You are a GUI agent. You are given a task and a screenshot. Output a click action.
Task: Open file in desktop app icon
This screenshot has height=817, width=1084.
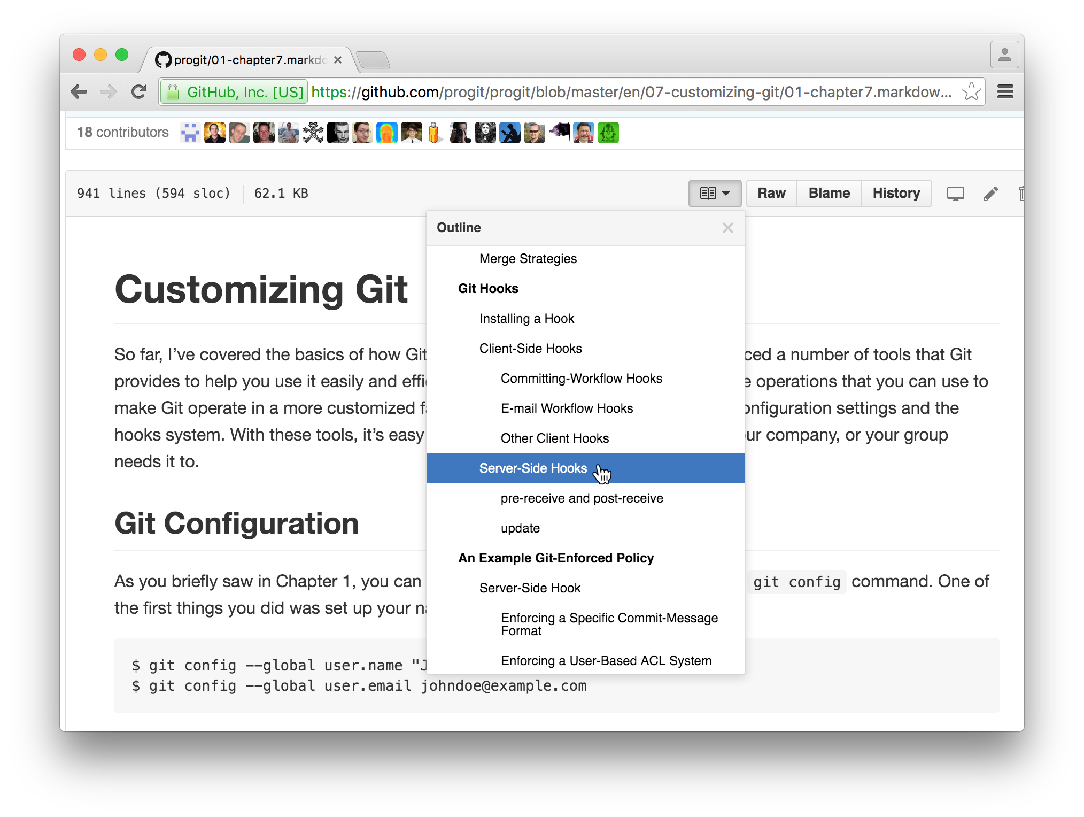[x=955, y=194]
